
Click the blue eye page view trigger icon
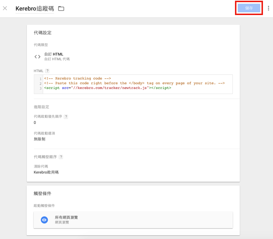44,220
